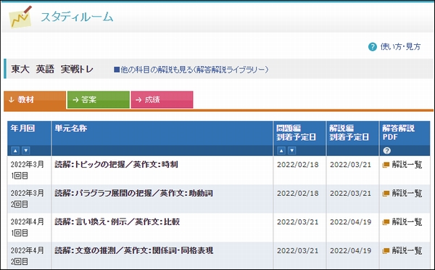Image resolution: width=435 pixels, height=270 pixels.
Task: Click the Study Room chart logo icon
Action: 20,17
